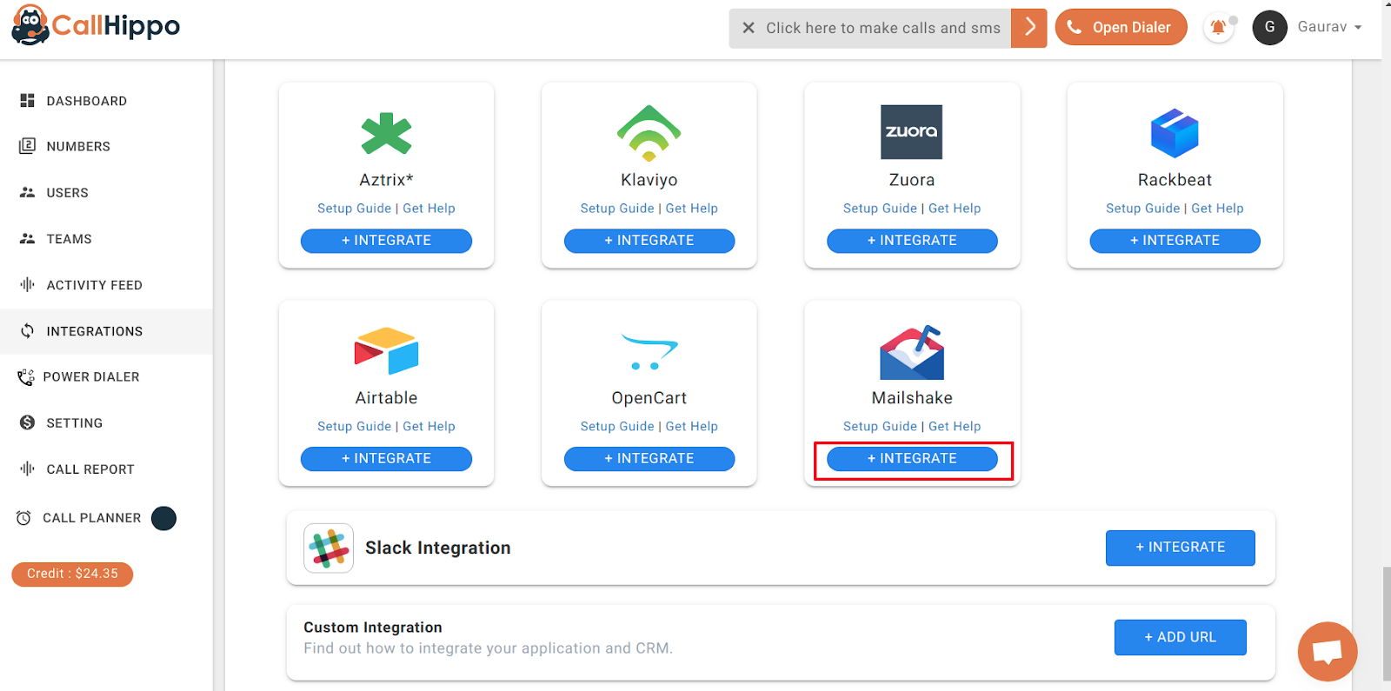
Task: Click the Klaviyo logo
Action: pos(649,133)
